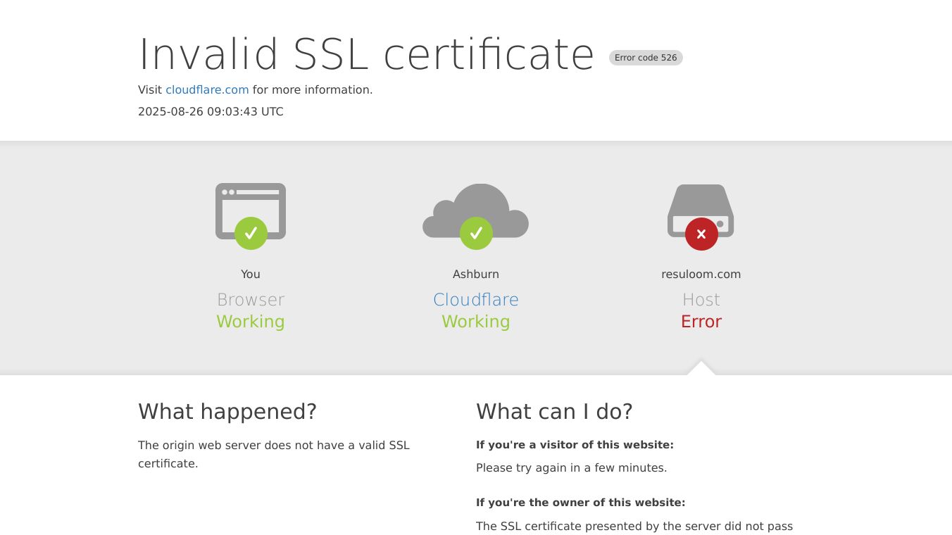Select the timestamp 2025-08-26 09:03:43 UTC

211,112
